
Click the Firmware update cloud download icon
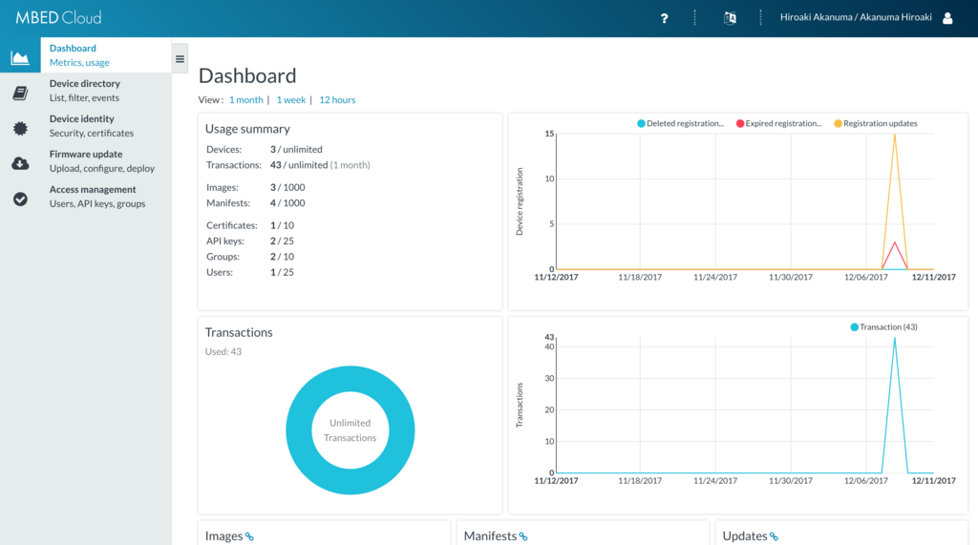coord(20,163)
